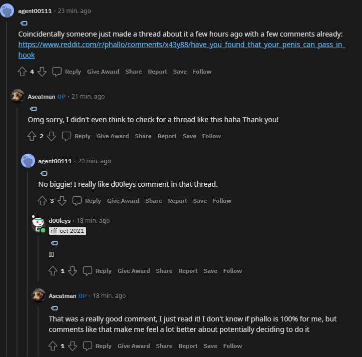Click the tag icon under first agent00111 comment
Viewport: 362px width, 357px height.
(24, 24)
